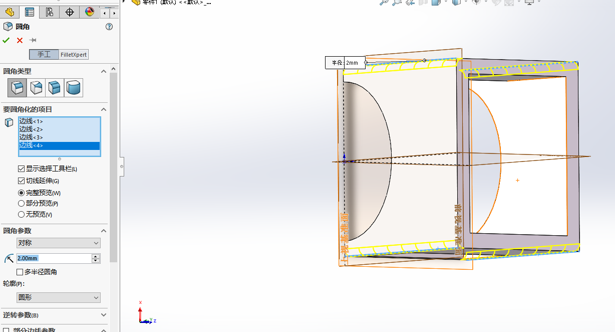Open the 圆形 profile dropdown

click(58, 297)
